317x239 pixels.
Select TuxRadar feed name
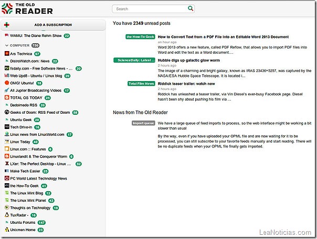[x=19, y=215]
